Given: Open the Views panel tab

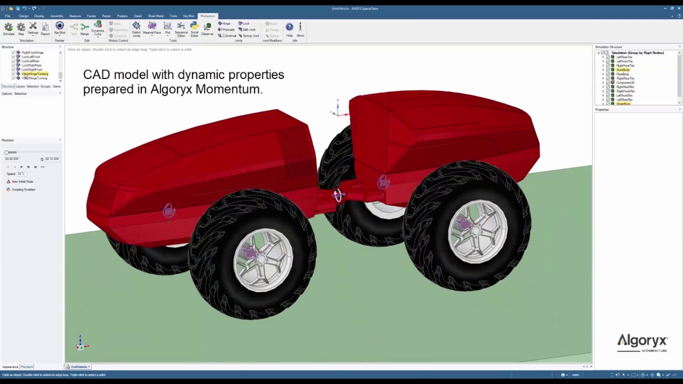Looking at the screenshot, I should tap(57, 86).
